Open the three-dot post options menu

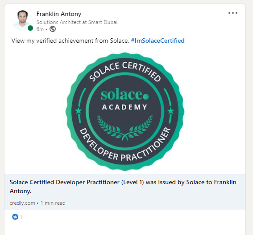tap(232, 13)
